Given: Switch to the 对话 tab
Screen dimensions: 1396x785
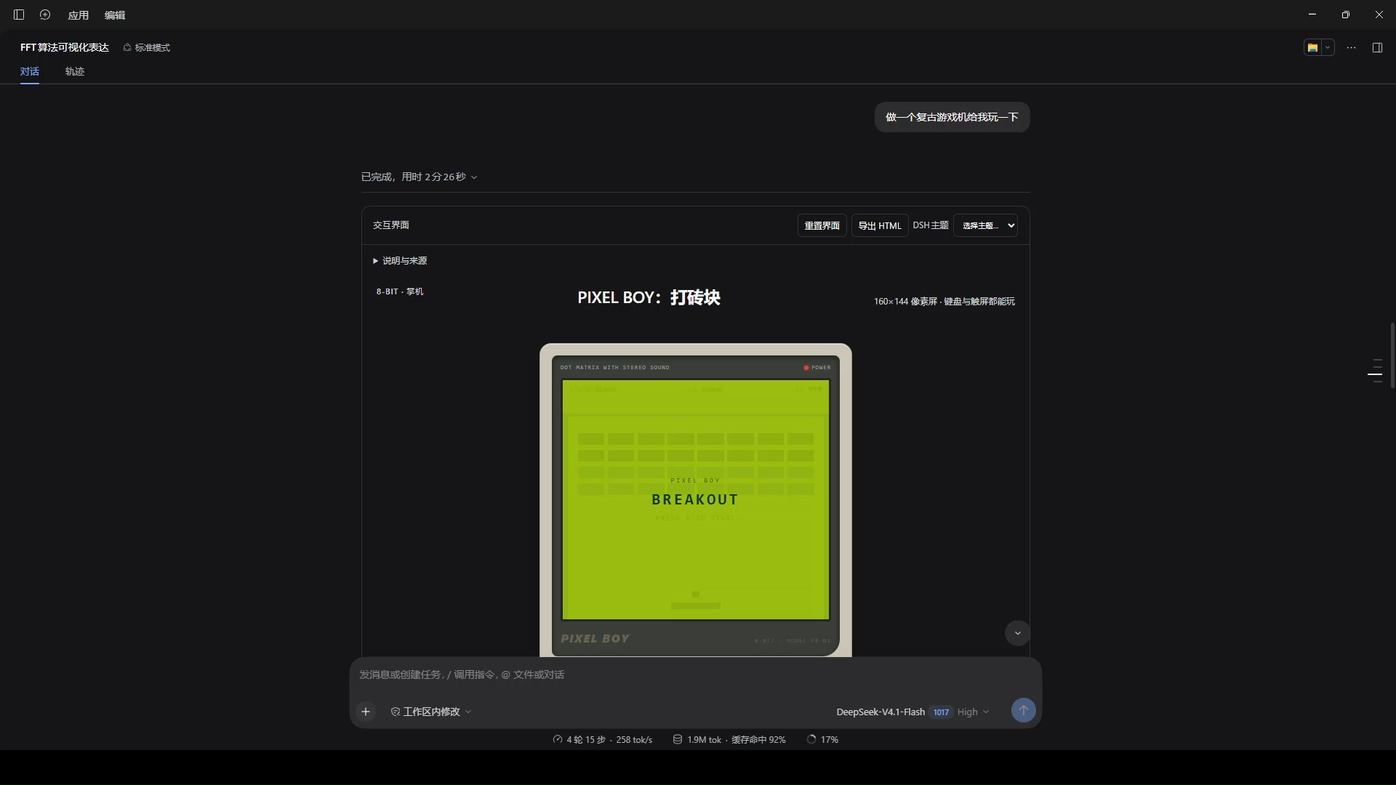Looking at the screenshot, I should click(x=30, y=71).
